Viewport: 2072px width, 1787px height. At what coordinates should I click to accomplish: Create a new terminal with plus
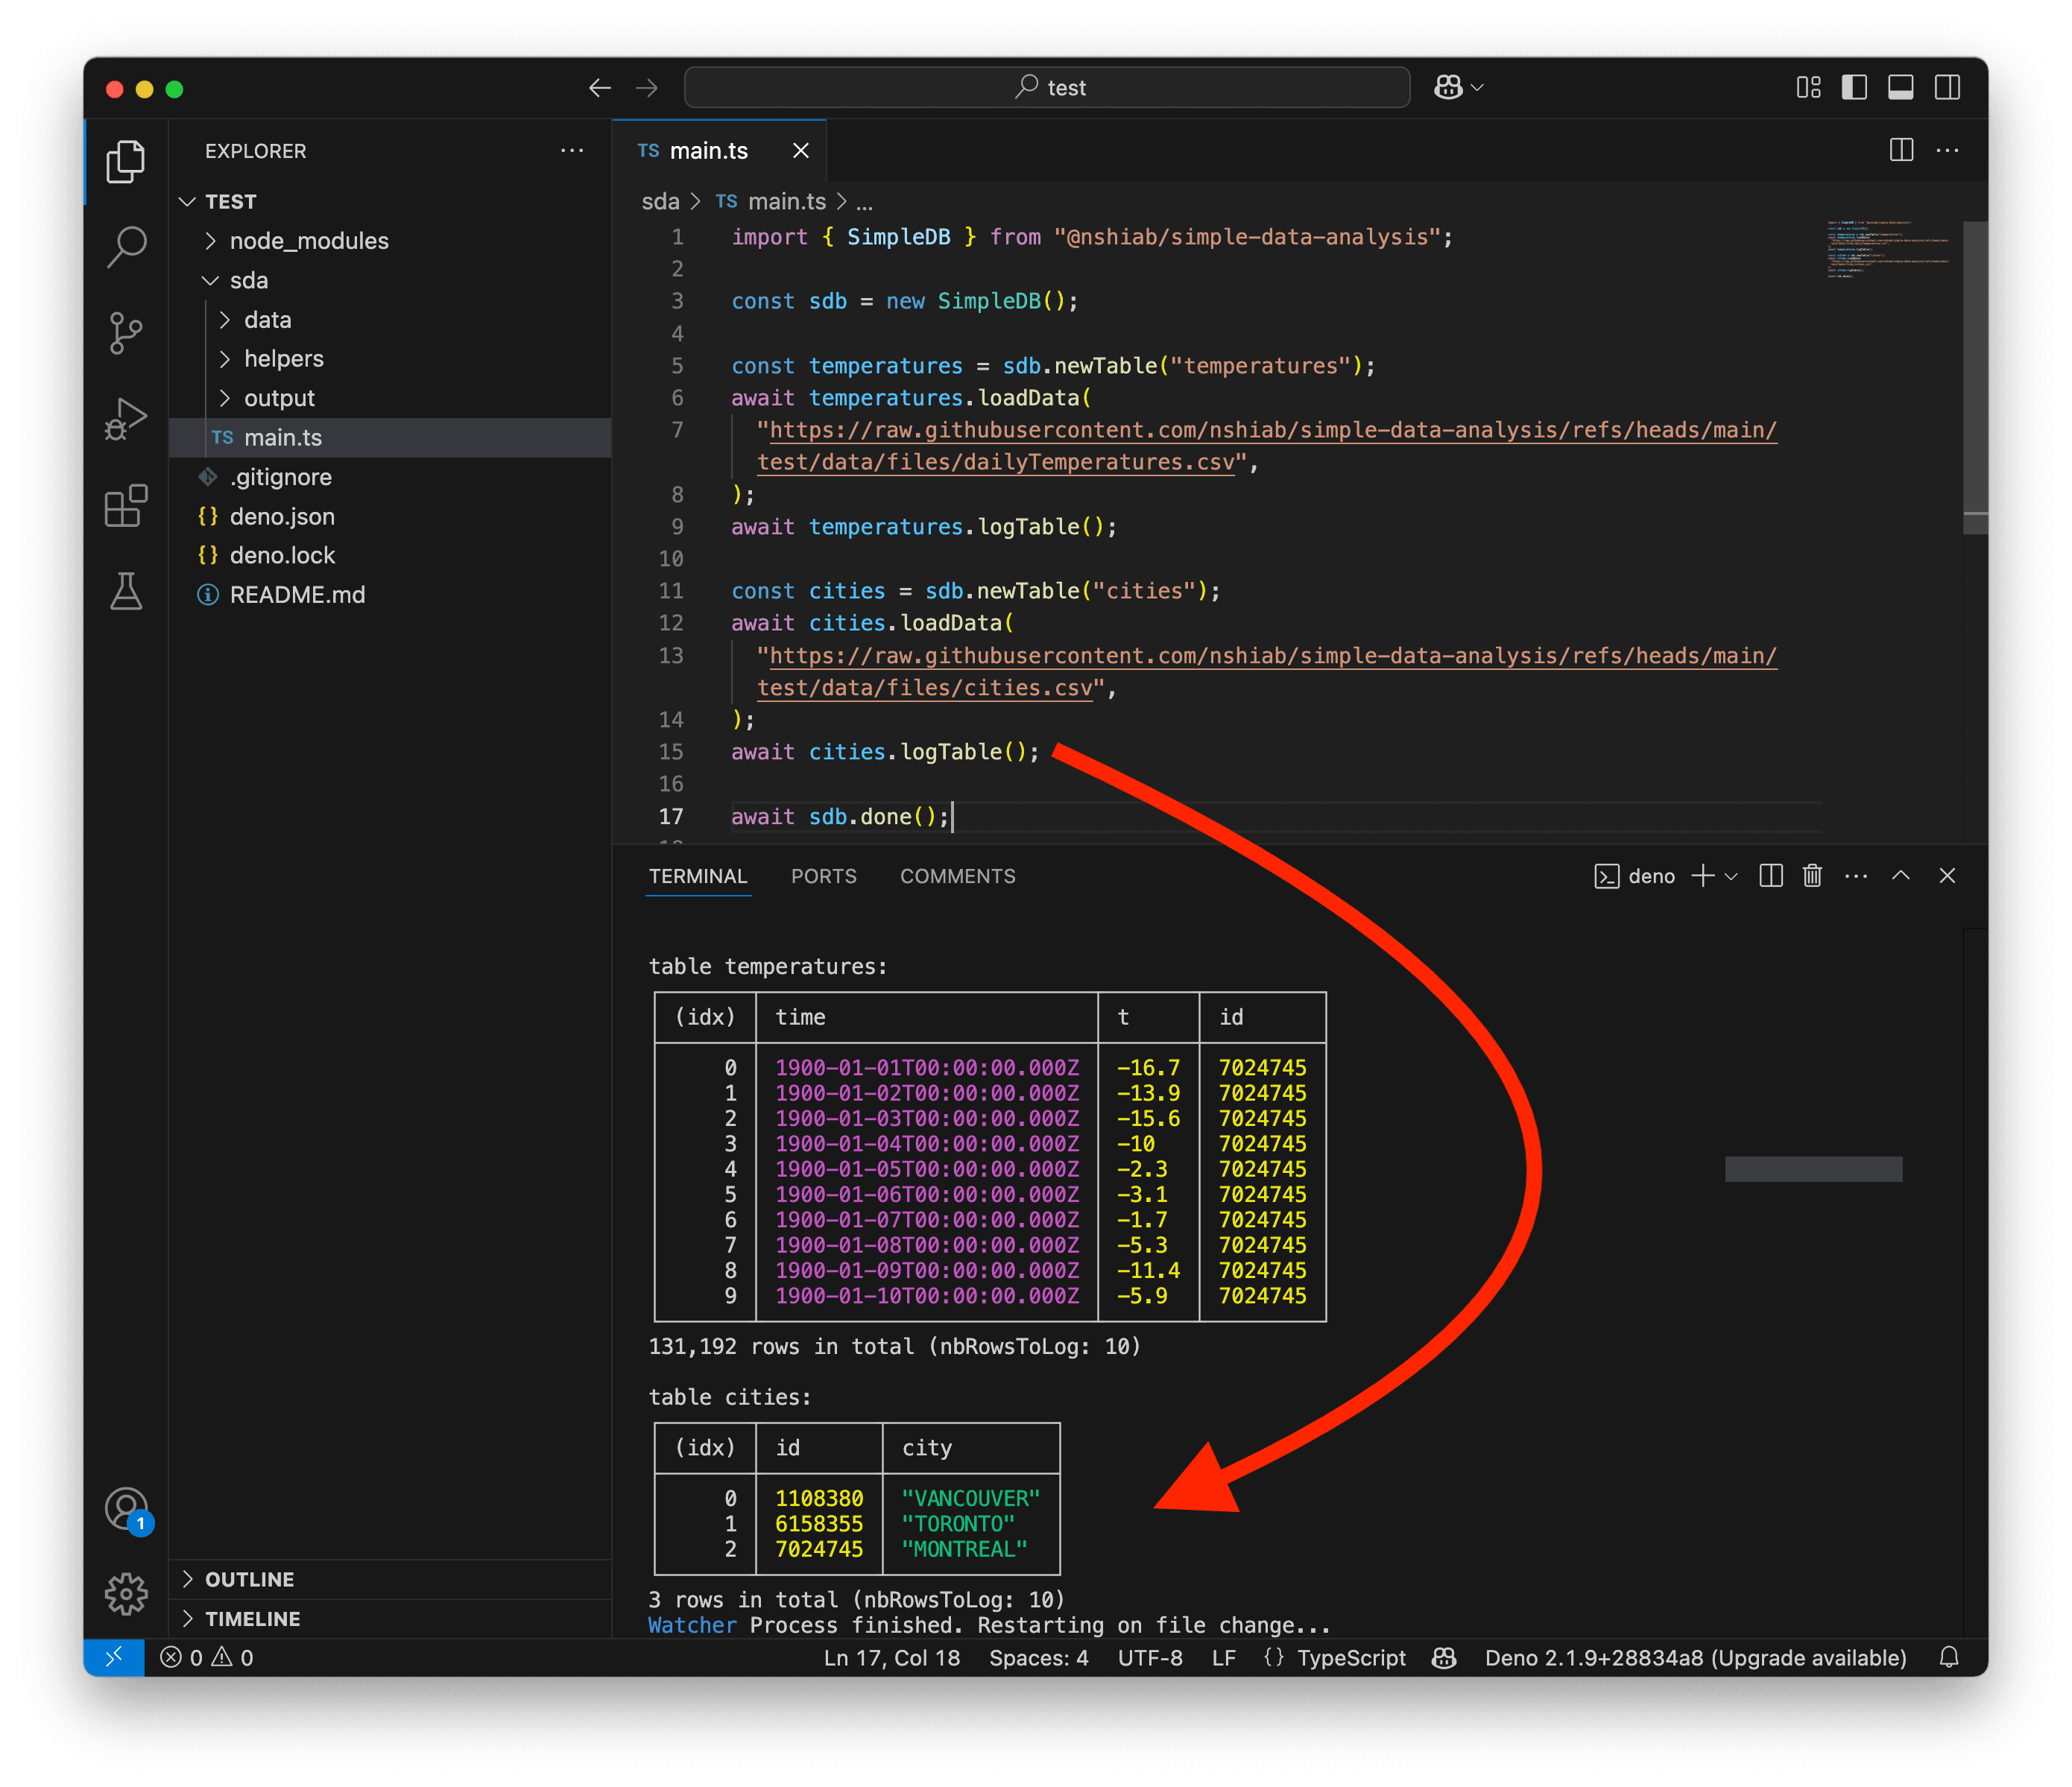1702,876
